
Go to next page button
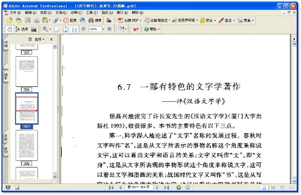(x=157, y=187)
